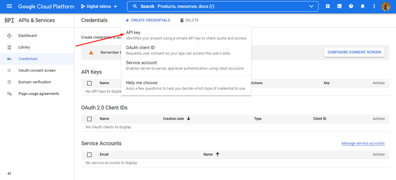
Task: Click the Creation date column header
Action: 173,118
